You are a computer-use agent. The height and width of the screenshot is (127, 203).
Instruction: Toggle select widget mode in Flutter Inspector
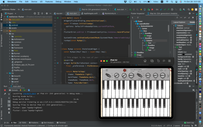[x=132, y=18]
